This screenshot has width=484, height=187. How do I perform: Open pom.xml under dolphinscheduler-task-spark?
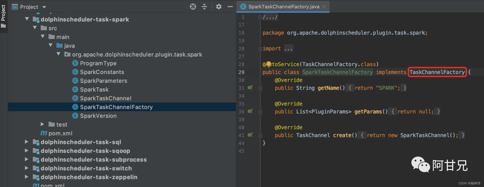click(60, 133)
